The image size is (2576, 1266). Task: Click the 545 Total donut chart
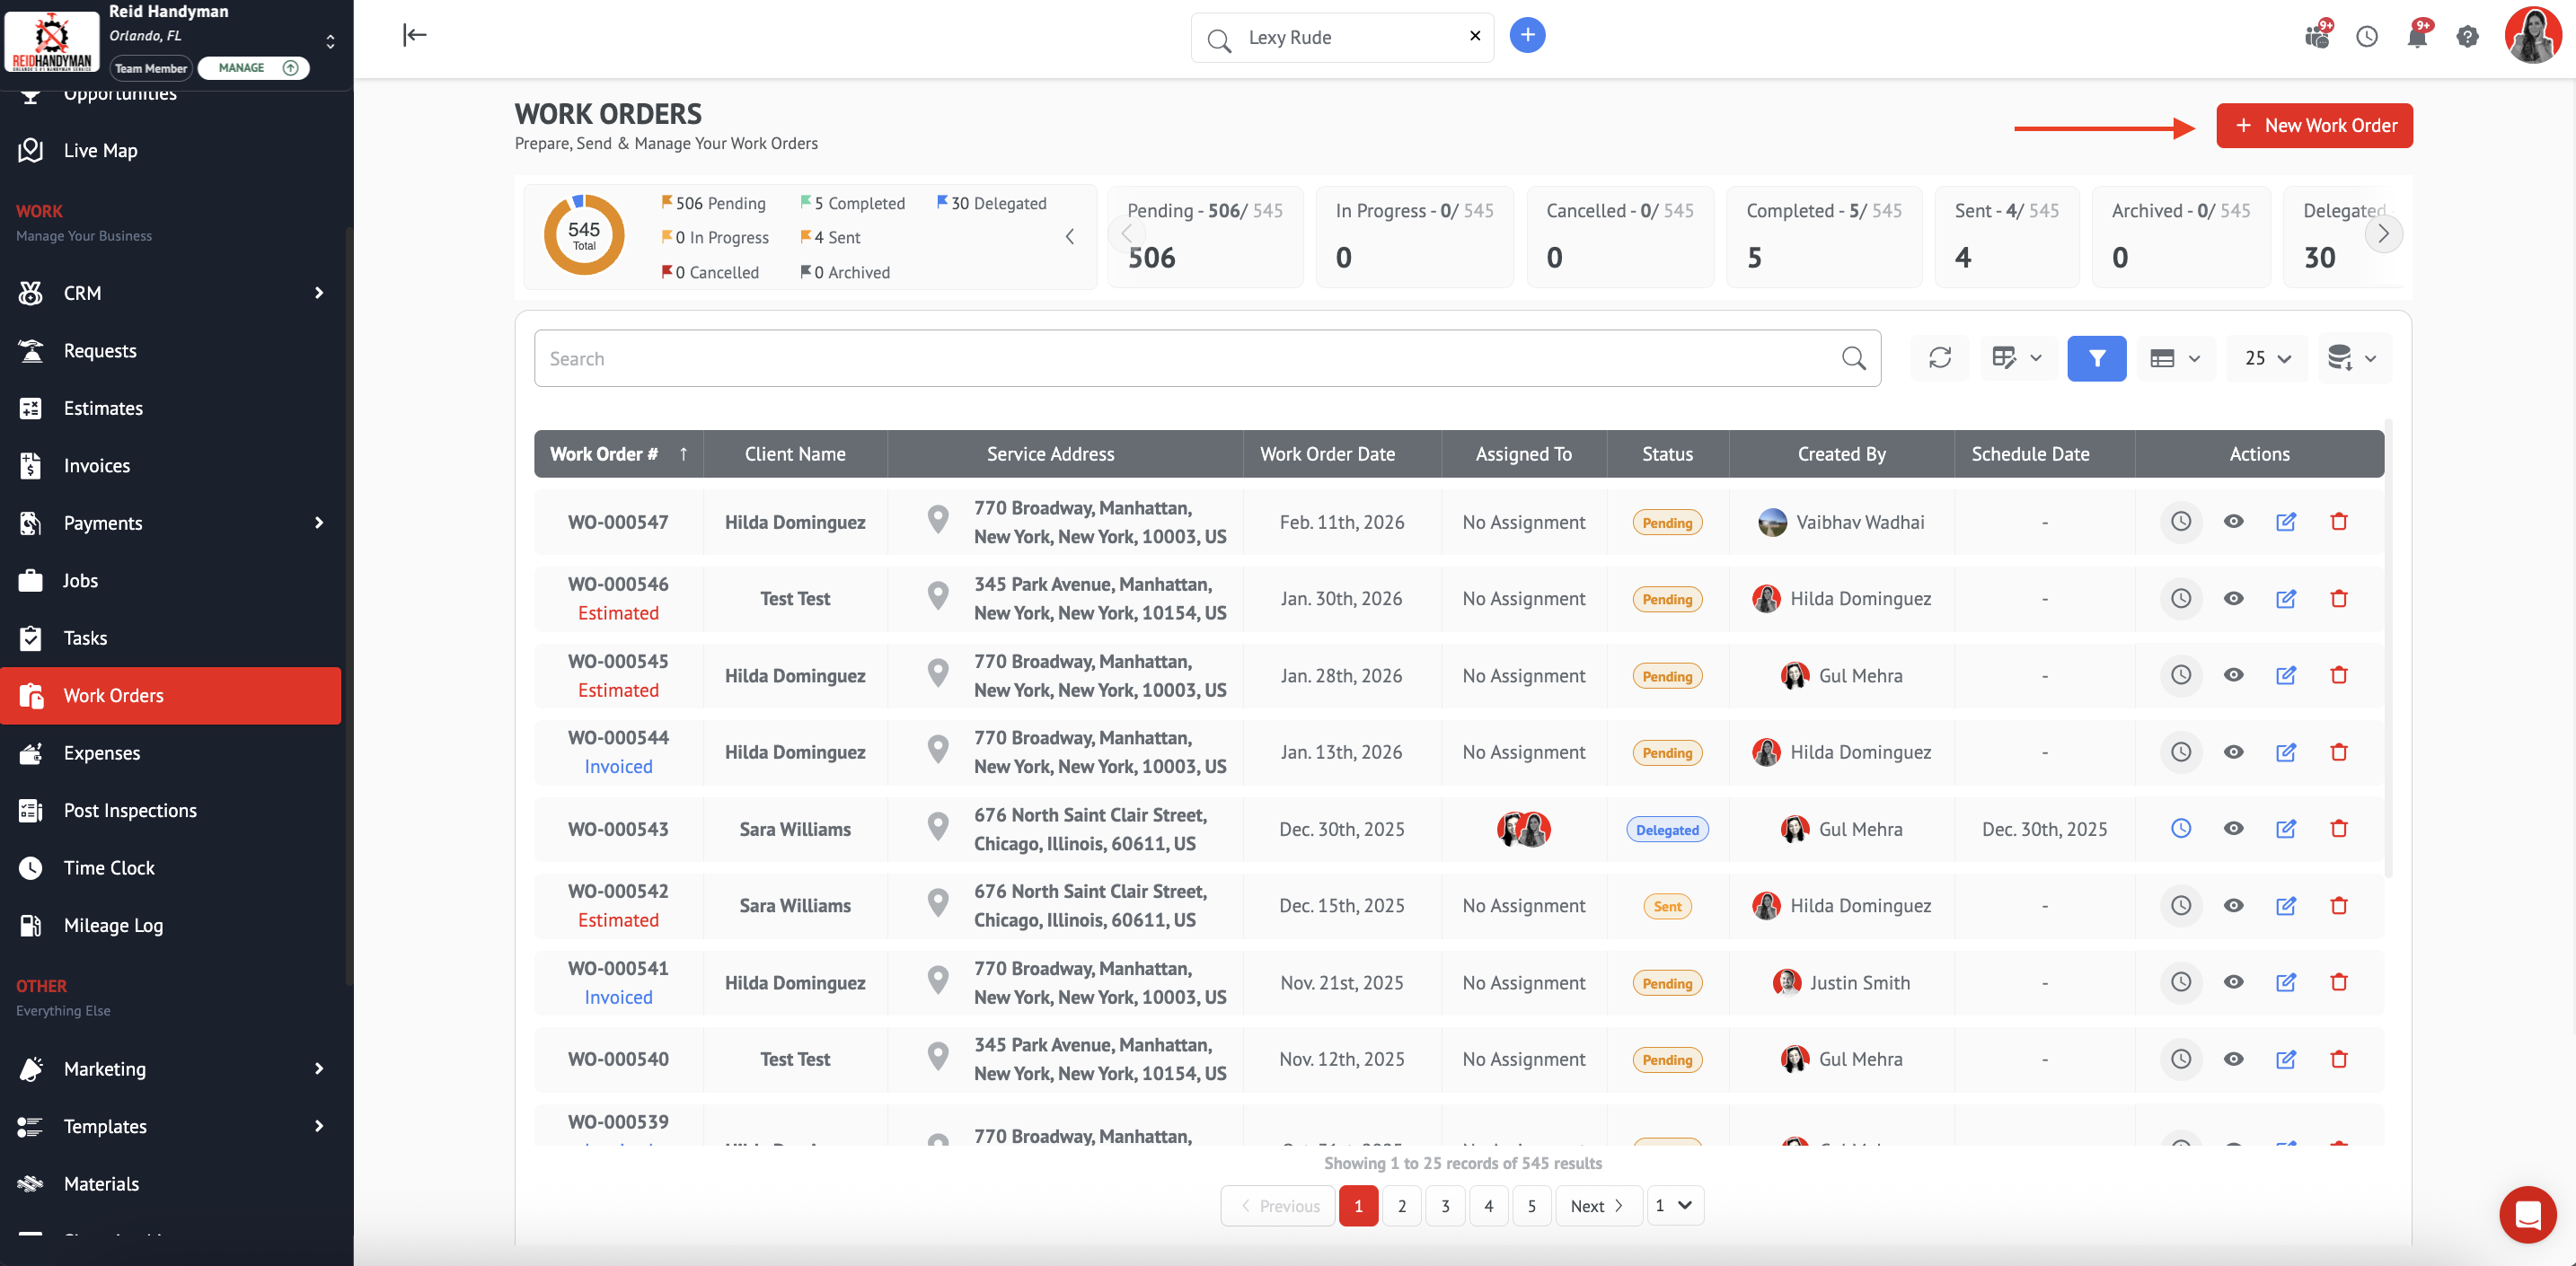(x=584, y=236)
